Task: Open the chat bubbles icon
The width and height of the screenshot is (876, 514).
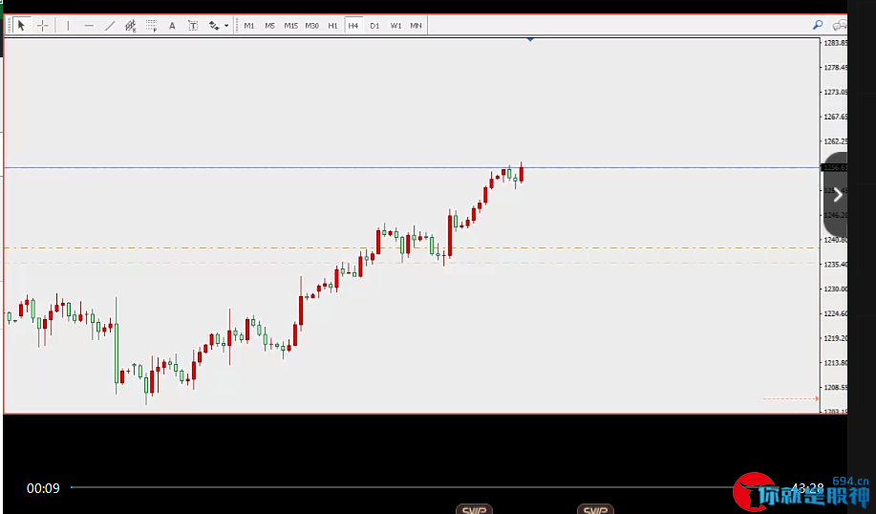Action: pos(840,25)
